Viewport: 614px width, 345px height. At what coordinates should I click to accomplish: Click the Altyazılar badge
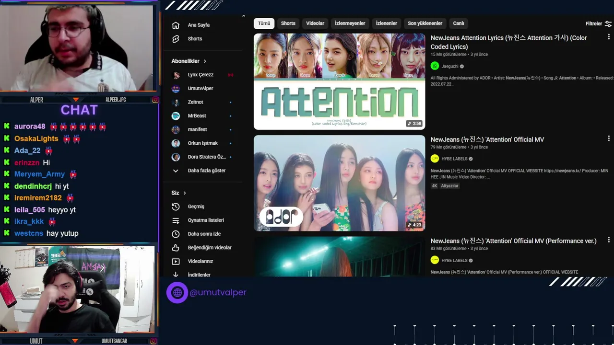pos(450,186)
